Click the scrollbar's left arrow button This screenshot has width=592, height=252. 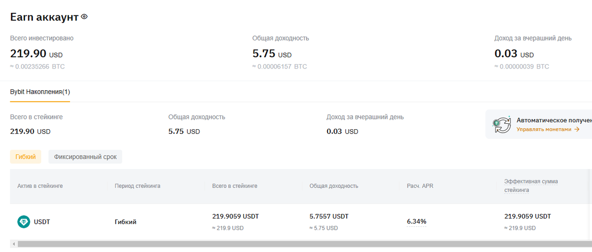[13, 244]
